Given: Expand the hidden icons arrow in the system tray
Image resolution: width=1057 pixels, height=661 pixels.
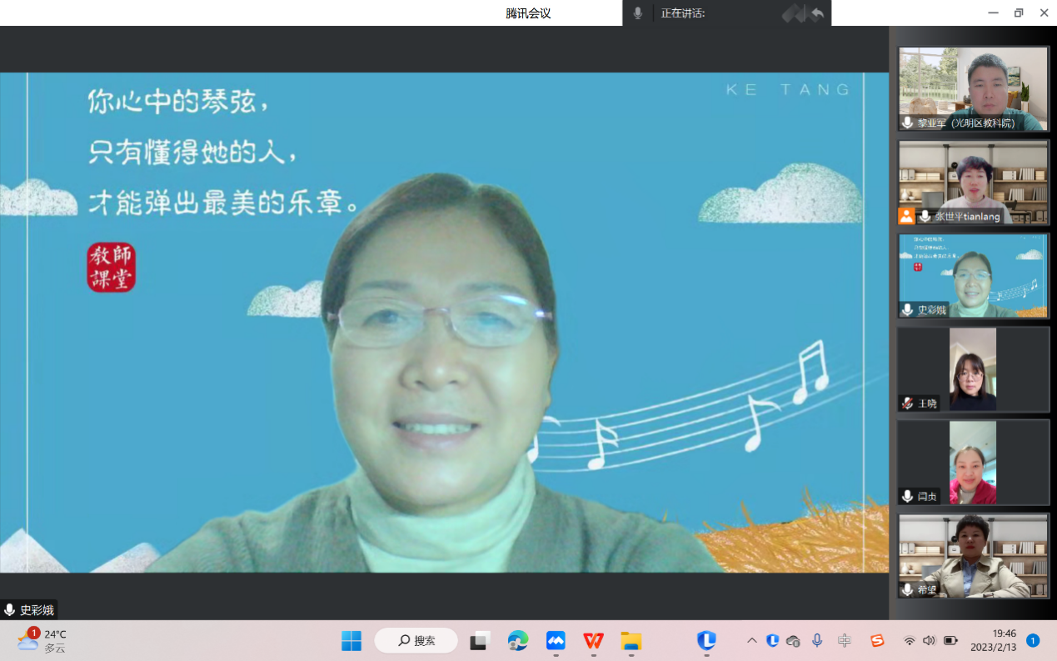Looking at the screenshot, I should click(750, 640).
